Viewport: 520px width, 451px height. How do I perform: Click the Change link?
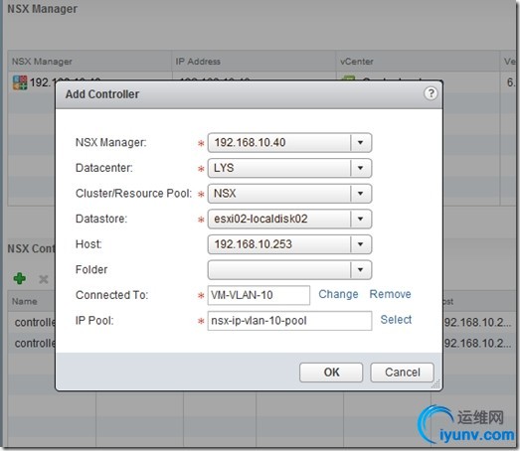[x=338, y=294]
